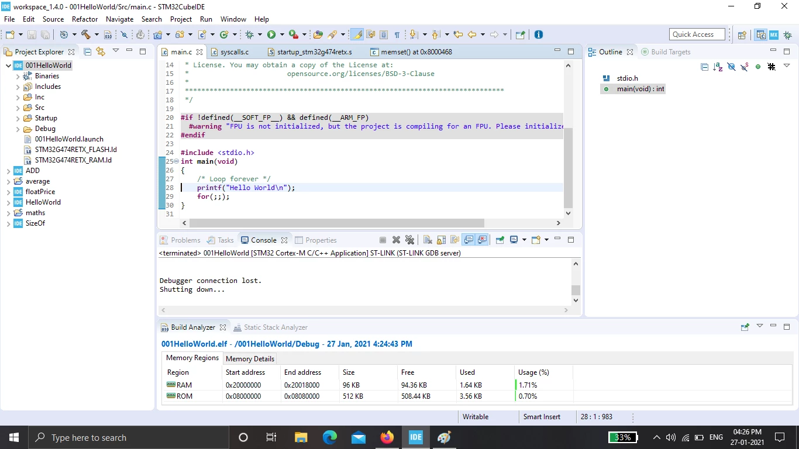Click the Quick Access search field
The width and height of the screenshot is (799, 449).
click(x=697, y=34)
